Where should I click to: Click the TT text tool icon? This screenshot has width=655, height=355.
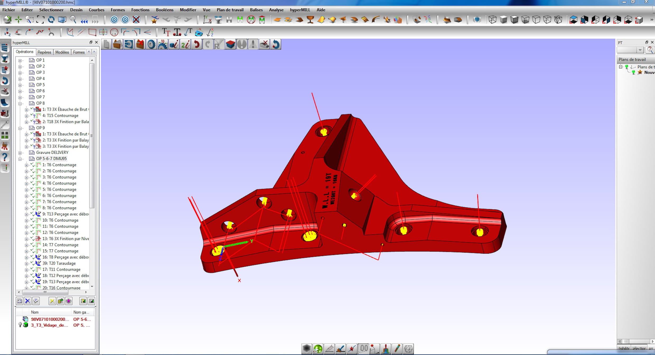click(x=166, y=32)
